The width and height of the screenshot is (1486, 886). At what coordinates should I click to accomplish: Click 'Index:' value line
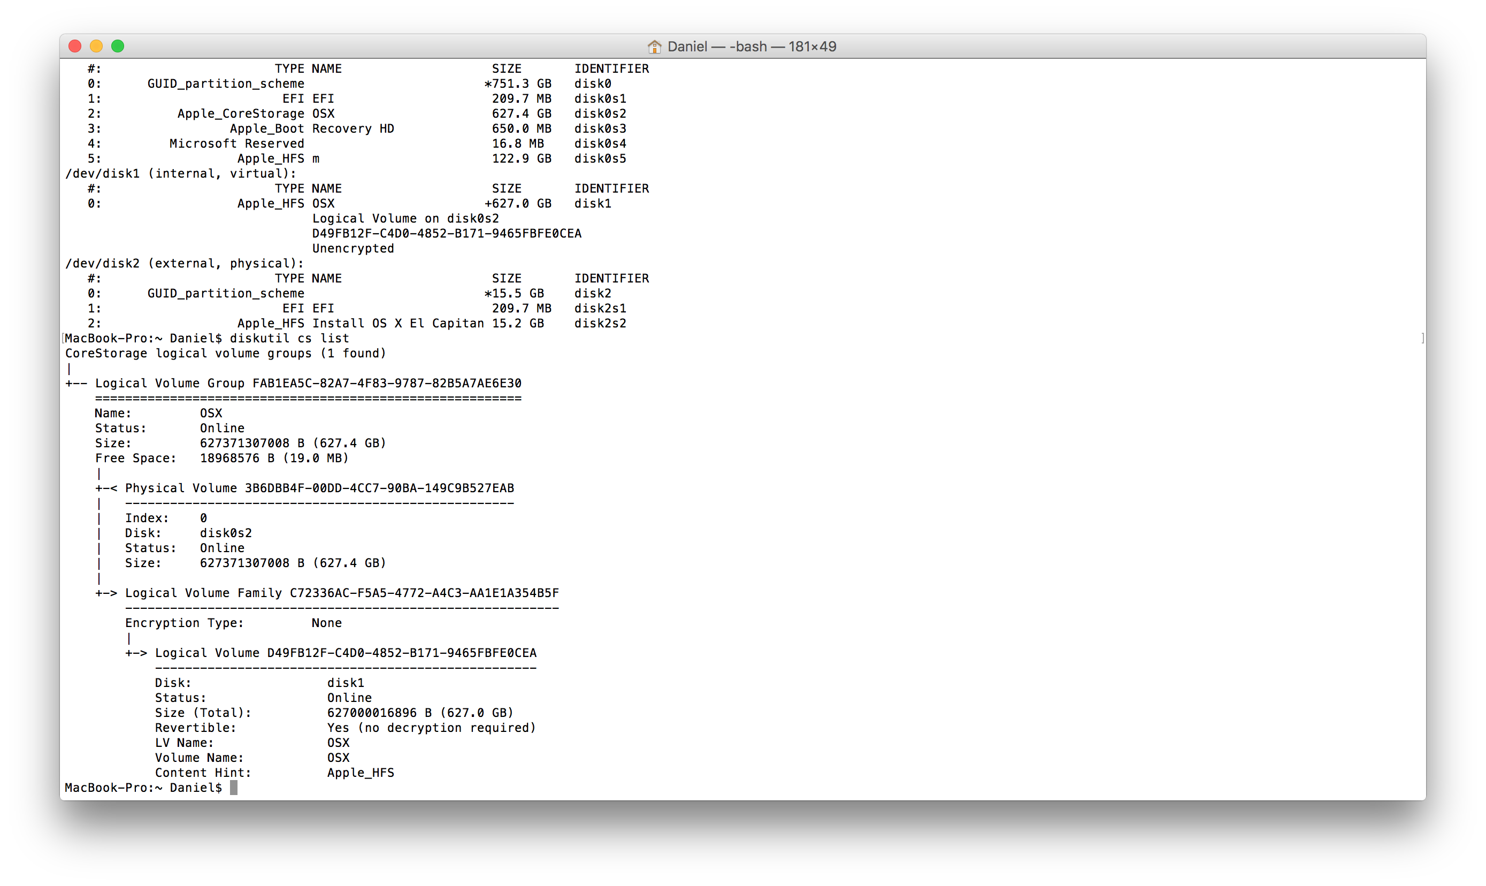point(166,517)
